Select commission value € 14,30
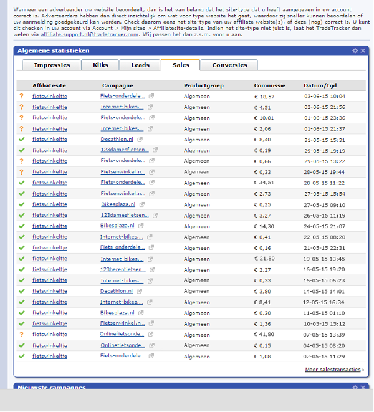Image resolution: width=374 pixels, height=412 pixels. (x=264, y=226)
